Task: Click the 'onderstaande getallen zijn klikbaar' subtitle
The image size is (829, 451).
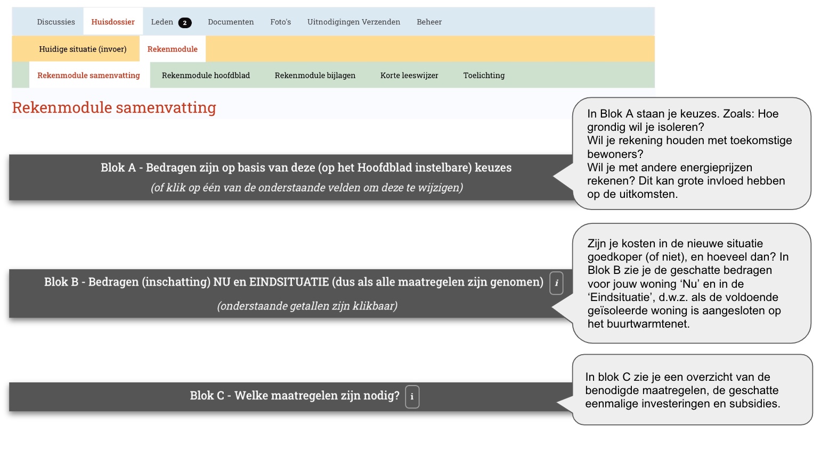Action: tap(307, 306)
